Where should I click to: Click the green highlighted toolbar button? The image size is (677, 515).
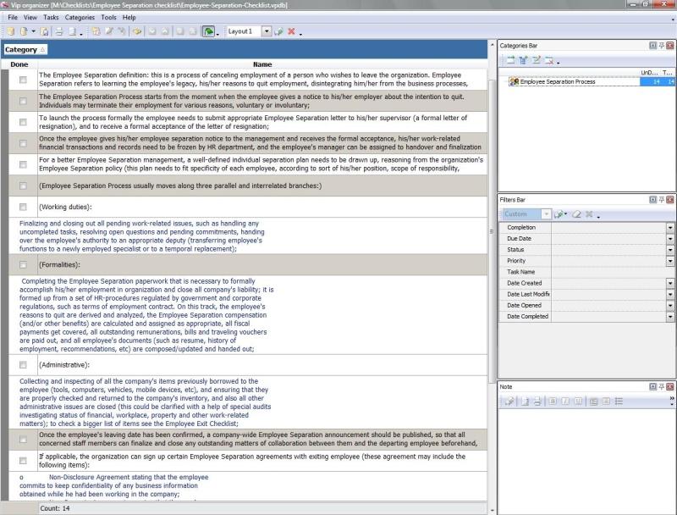point(208,31)
